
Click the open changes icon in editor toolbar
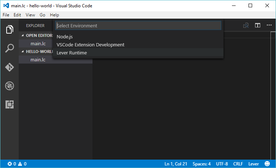coord(246,25)
